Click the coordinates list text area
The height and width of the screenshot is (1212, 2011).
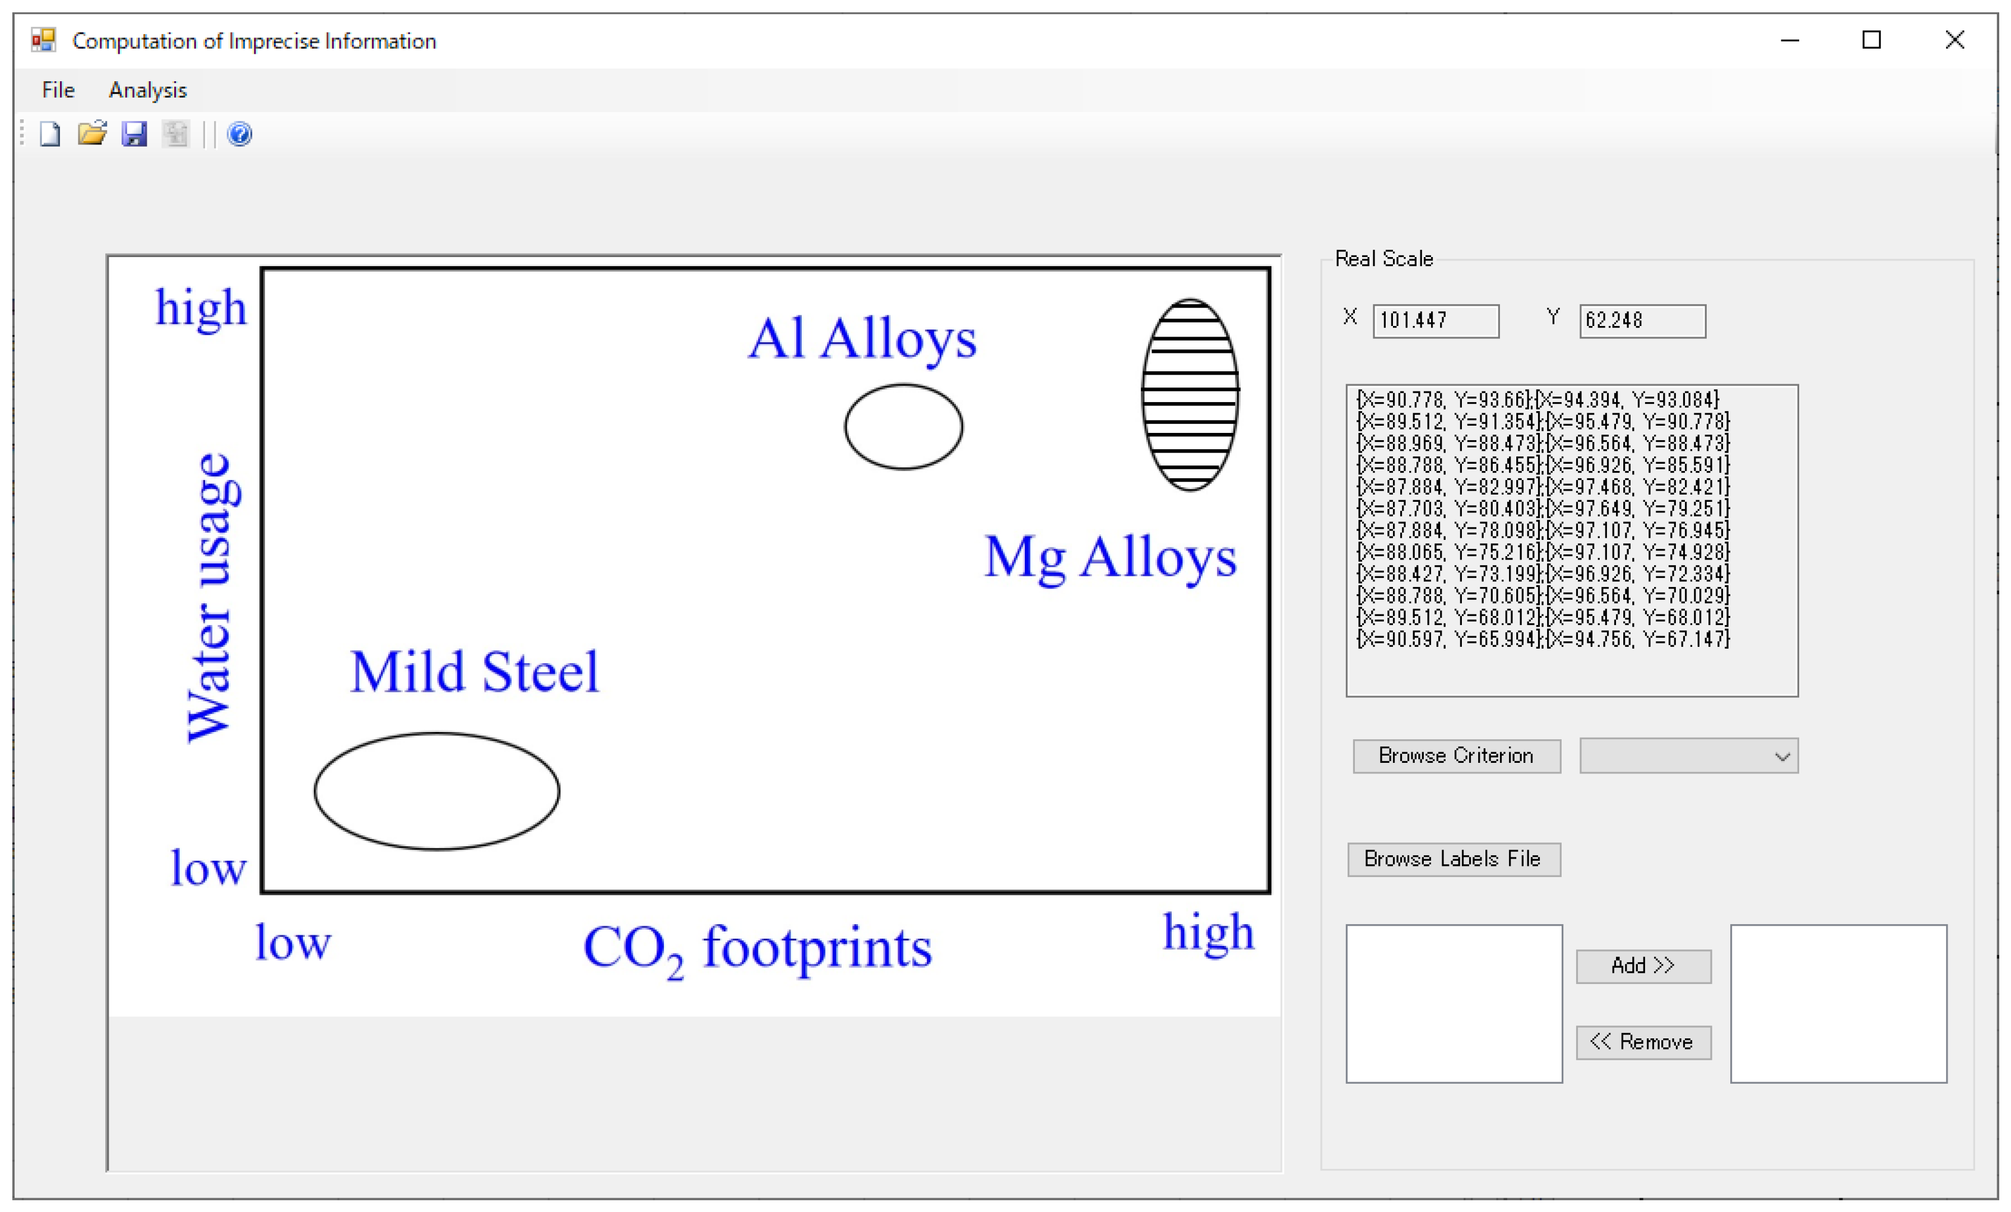[x=1571, y=540]
